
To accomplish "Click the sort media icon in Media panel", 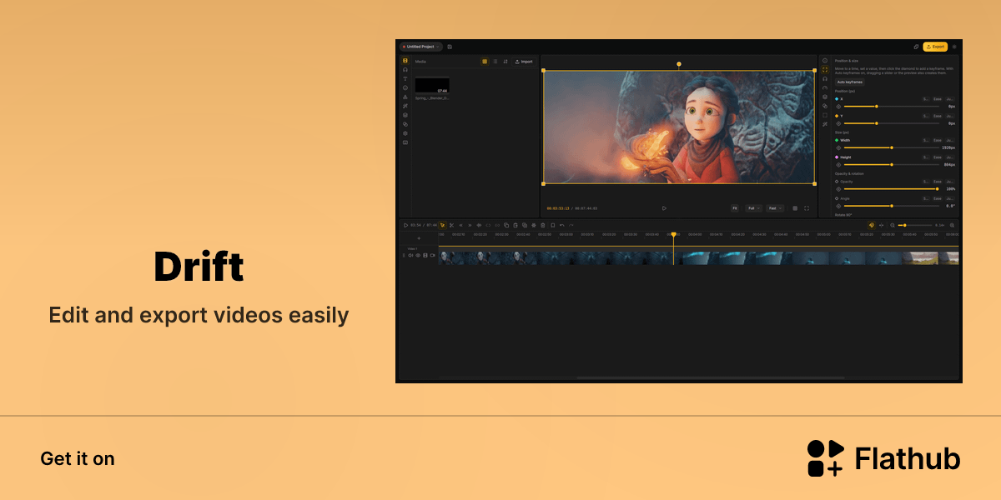I will (x=506, y=62).
